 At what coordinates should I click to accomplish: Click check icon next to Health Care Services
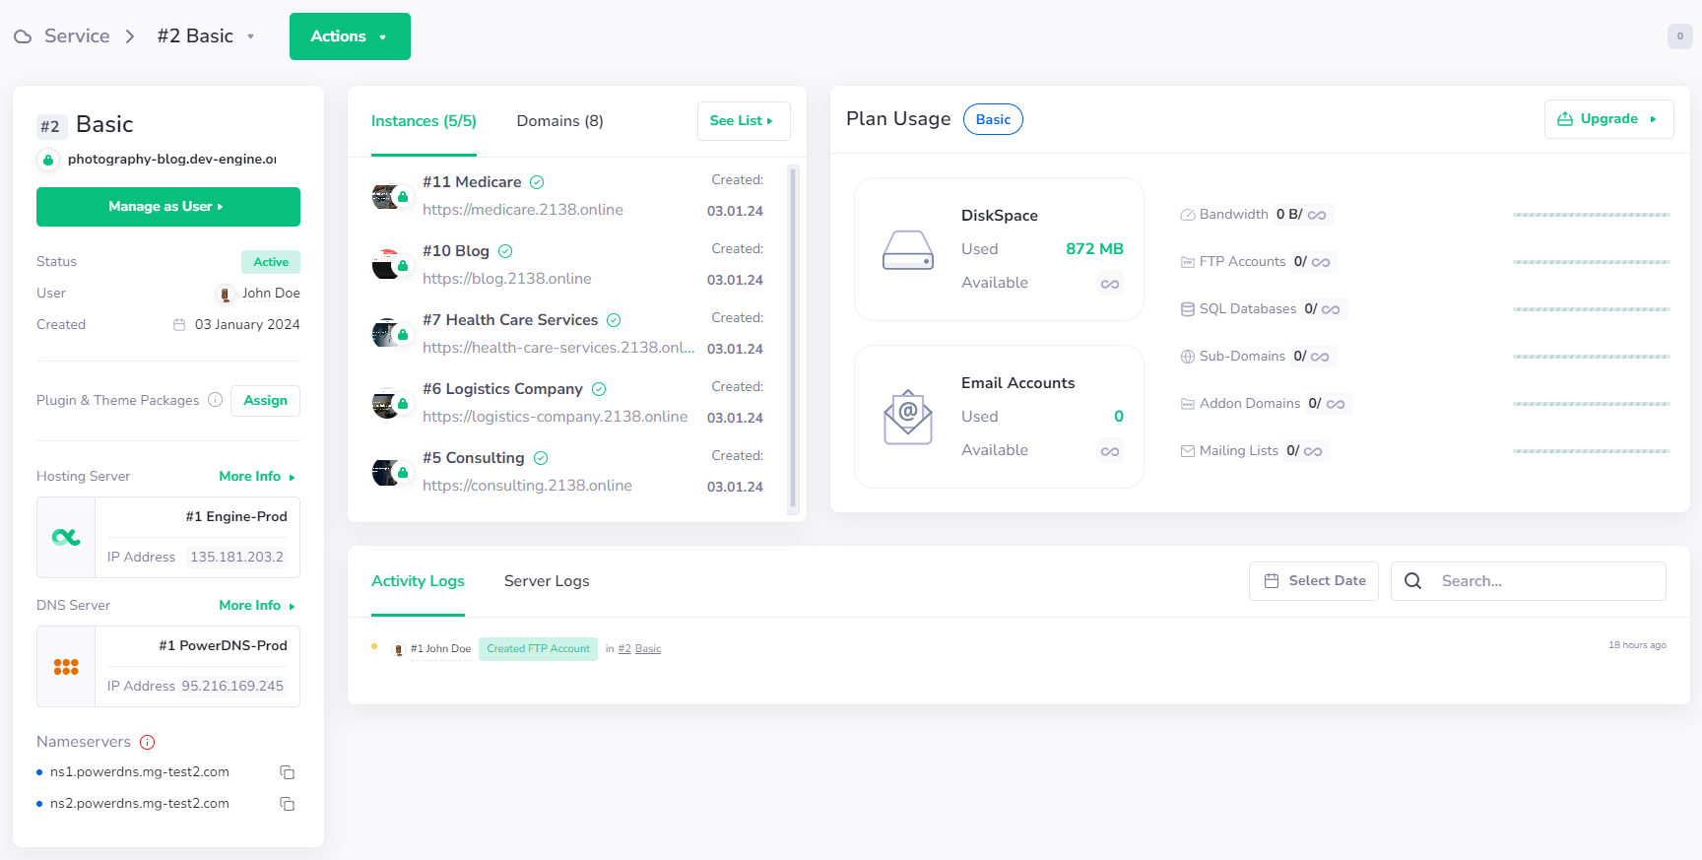click(614, 320)
